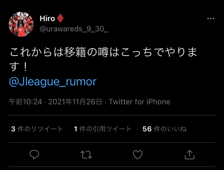Open the share arrow icon
Image resolution: width=224 pixels, height=170 pixels.
coord(190,155)
